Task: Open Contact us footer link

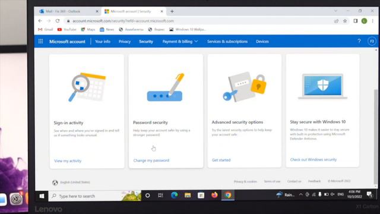Action: (x=294, y=181)
